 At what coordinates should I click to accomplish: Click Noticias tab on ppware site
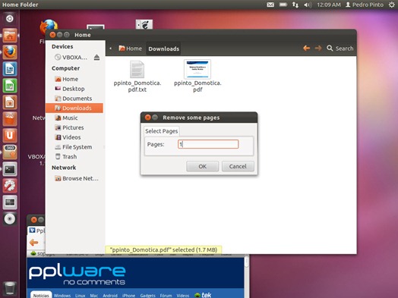(x=41, y=296)
